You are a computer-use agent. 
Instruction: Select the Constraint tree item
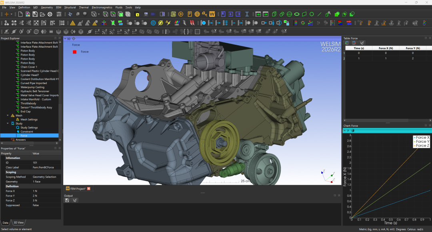point(27,132)
